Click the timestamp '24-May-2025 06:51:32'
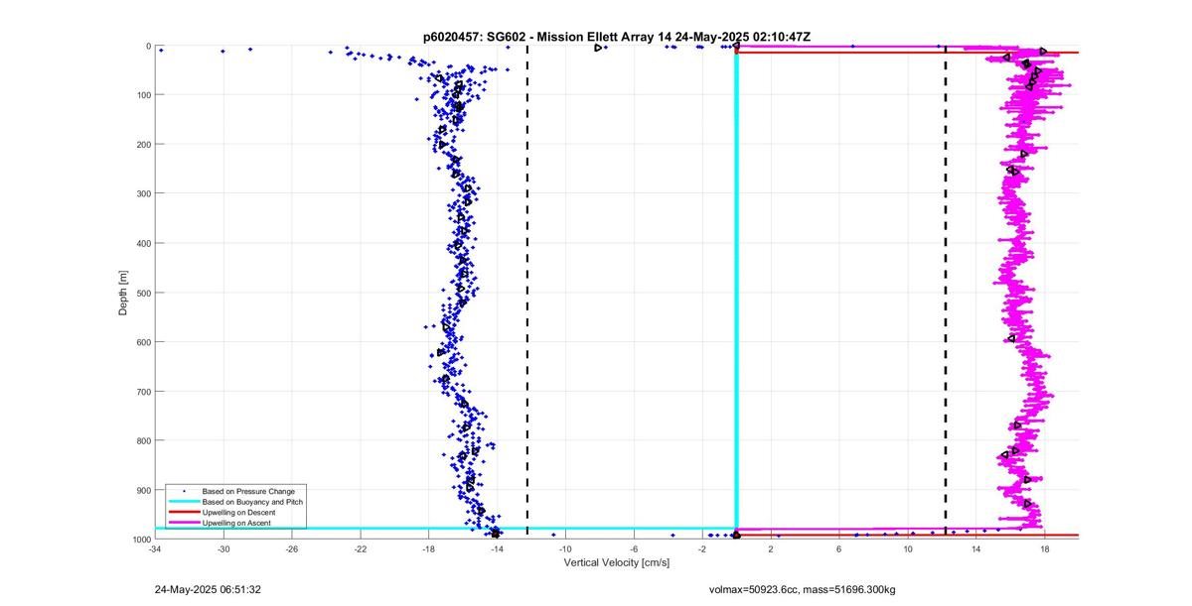The image size is (1192, 606). [x=208, y=589]
